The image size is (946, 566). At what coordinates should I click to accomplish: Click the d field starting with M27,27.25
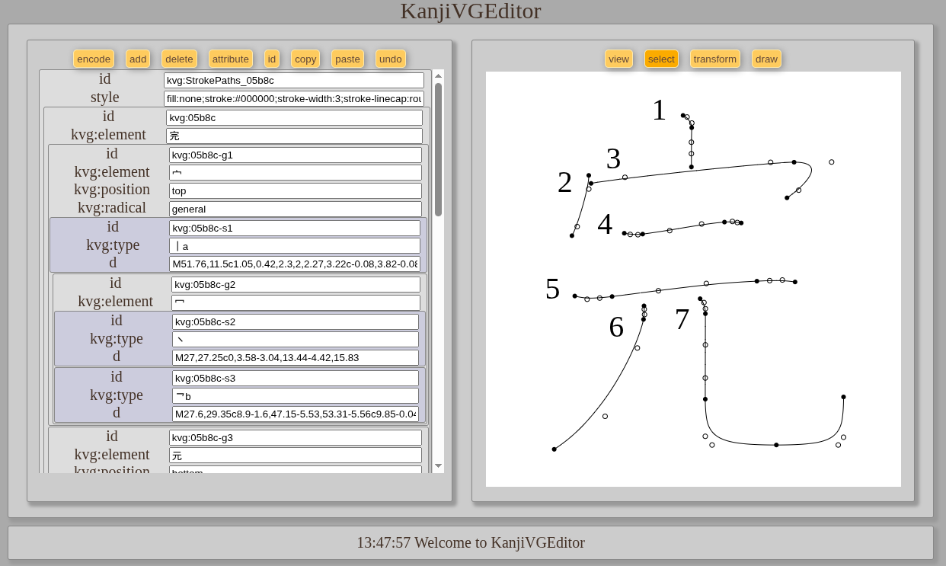pyautogui.click(x=296, y=357)
